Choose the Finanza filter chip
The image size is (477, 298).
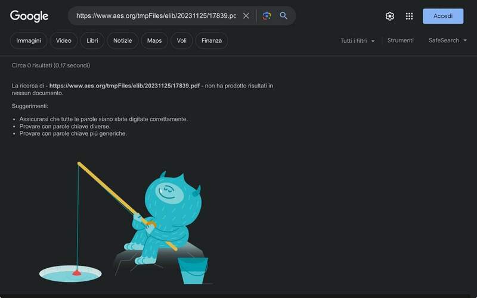coord(212,40)
